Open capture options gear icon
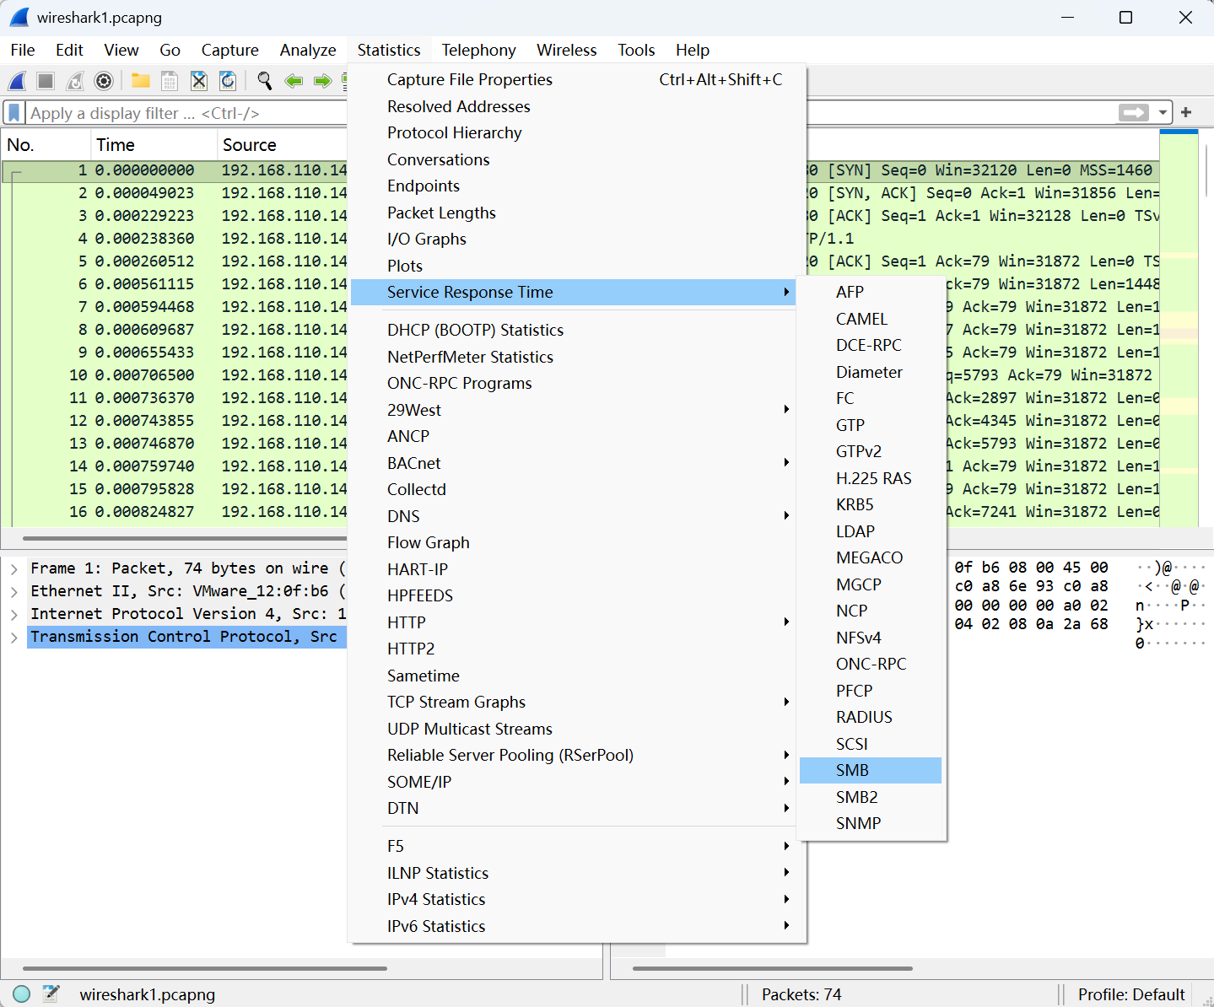This screenshot has width=1214, height=1007. (104, 81)
